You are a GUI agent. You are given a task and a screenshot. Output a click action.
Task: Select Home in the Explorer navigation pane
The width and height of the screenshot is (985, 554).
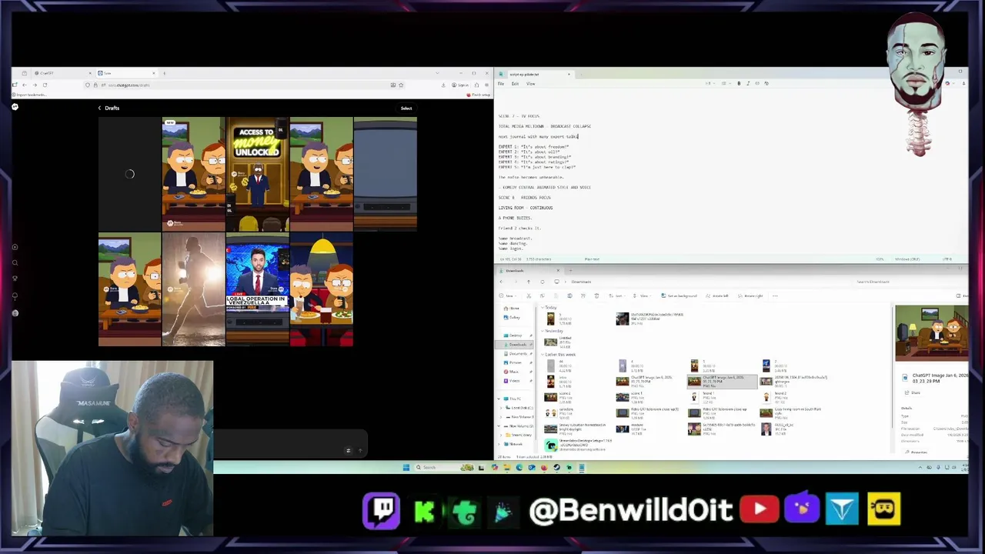click(x=514, y=309)
